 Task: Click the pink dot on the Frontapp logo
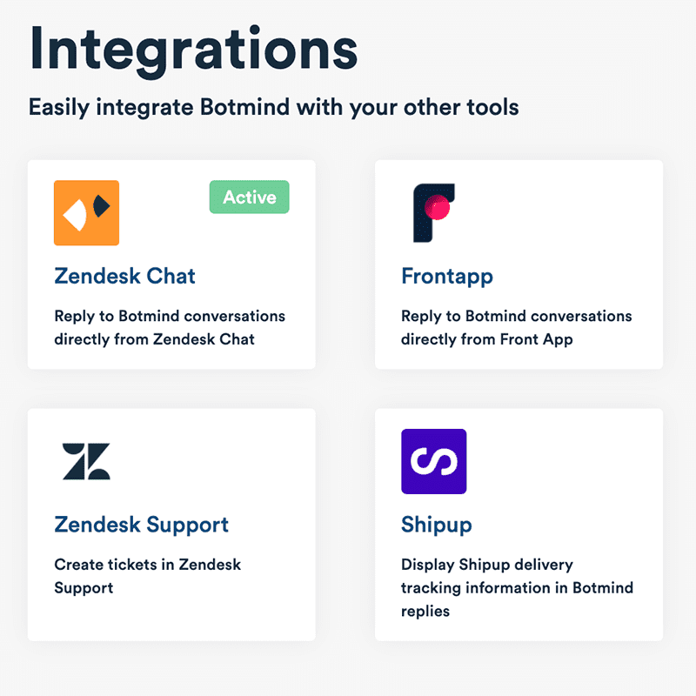click(439, 207)
